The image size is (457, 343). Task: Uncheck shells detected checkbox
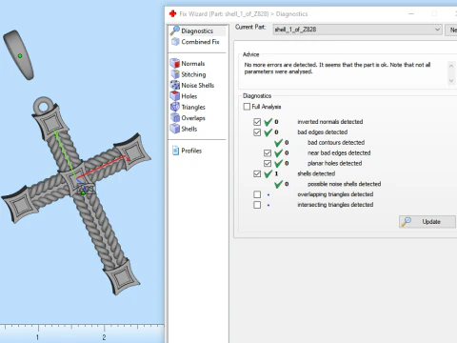click(257, 173)
